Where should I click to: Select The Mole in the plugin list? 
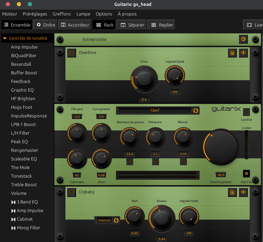tap(20, 167)
